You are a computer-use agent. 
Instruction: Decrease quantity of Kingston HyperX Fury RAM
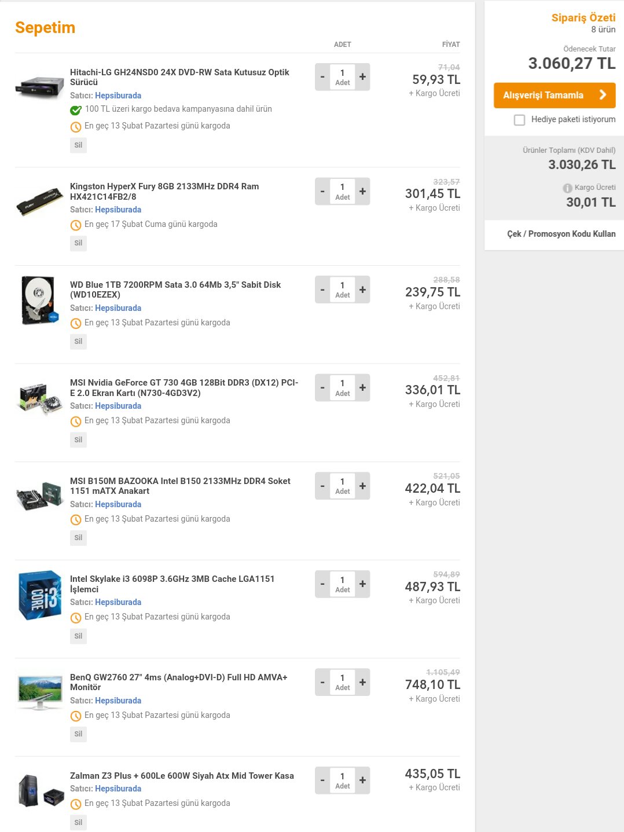[322, 192]
